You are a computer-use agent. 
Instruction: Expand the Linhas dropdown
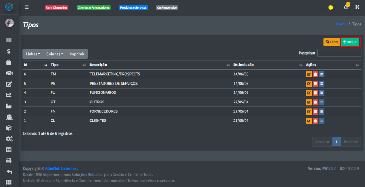point(33,54)
